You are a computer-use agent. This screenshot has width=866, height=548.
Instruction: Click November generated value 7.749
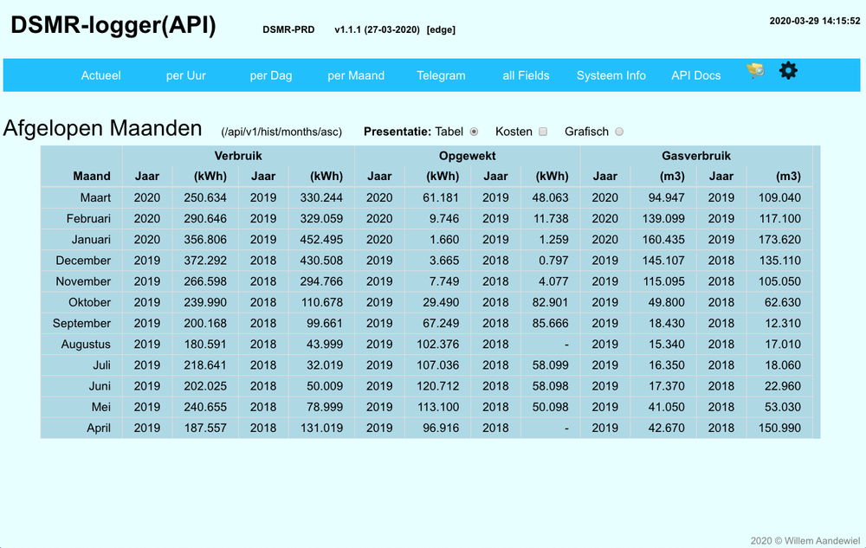pos(444,281)
